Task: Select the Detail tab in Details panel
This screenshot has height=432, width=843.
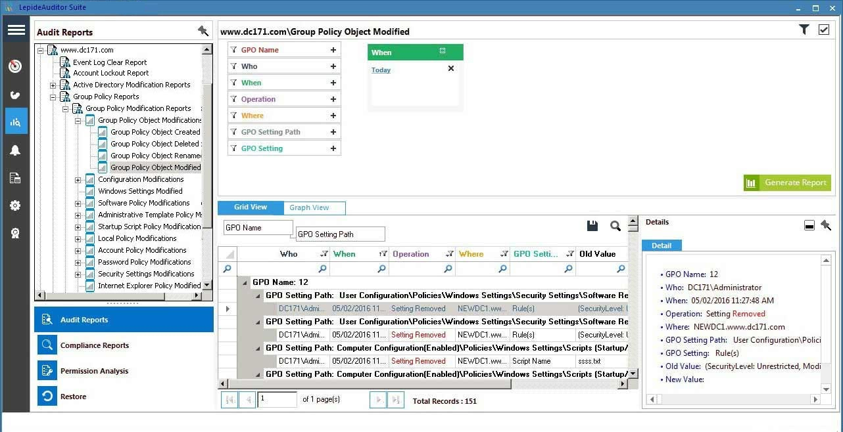Action: [x=662, y=246]
